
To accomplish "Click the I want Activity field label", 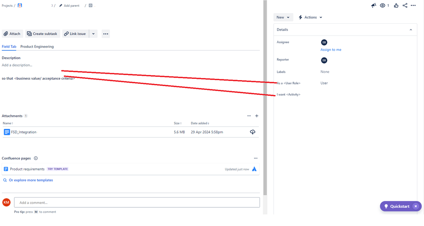I will click(x=288, y=95).
